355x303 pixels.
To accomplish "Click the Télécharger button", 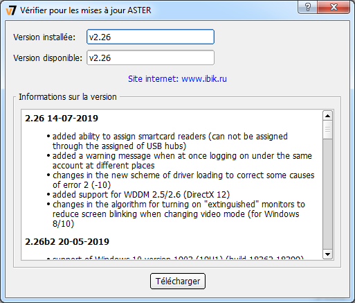I will click(178, 281).
